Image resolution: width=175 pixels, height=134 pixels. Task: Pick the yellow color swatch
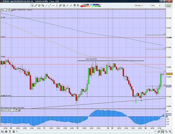point(91,6)
